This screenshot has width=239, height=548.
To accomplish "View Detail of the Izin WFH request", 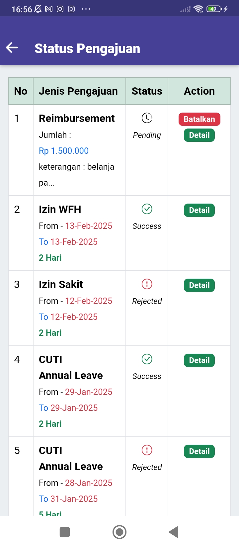I will click(x=199, y=210).
